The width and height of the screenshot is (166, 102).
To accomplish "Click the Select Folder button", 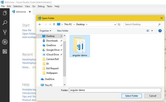I will [x=132, y=96].
